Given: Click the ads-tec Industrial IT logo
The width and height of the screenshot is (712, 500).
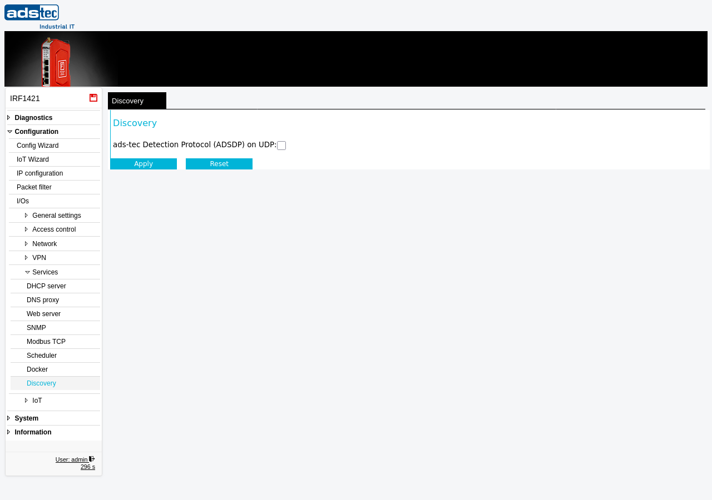Looking at the screenshot, I should pos(39,17).
